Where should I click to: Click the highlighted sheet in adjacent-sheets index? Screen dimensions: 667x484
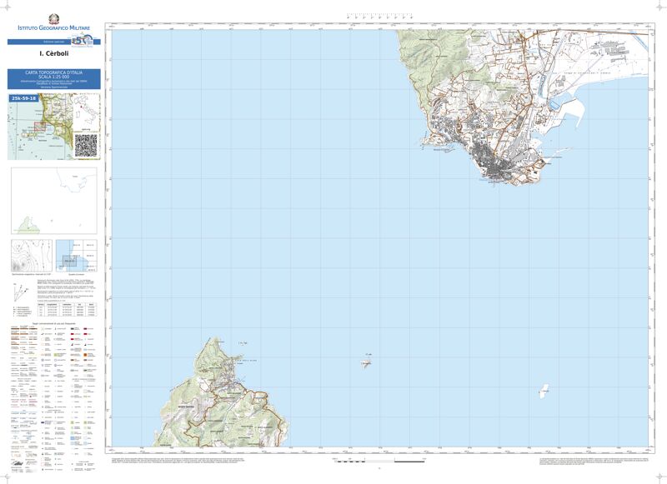click(71, 261)
